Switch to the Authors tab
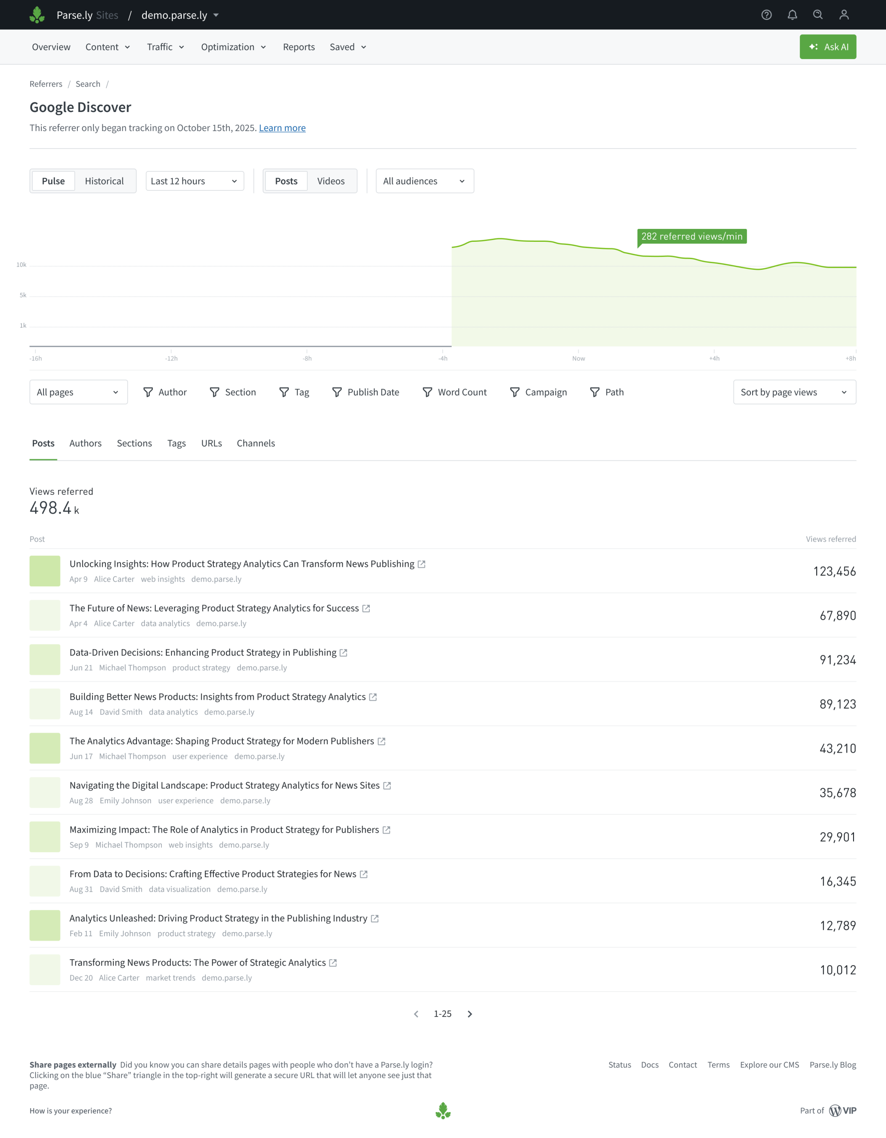The height and width of the screenshot is (1138, 886). point(85,443)
